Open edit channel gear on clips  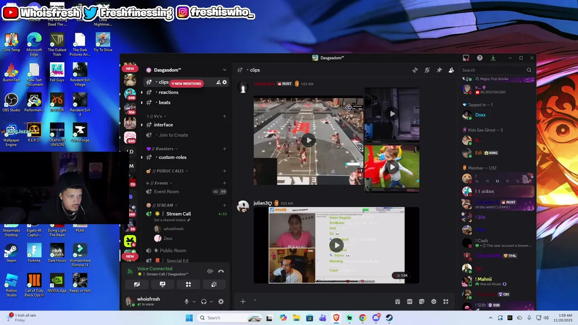224,82
